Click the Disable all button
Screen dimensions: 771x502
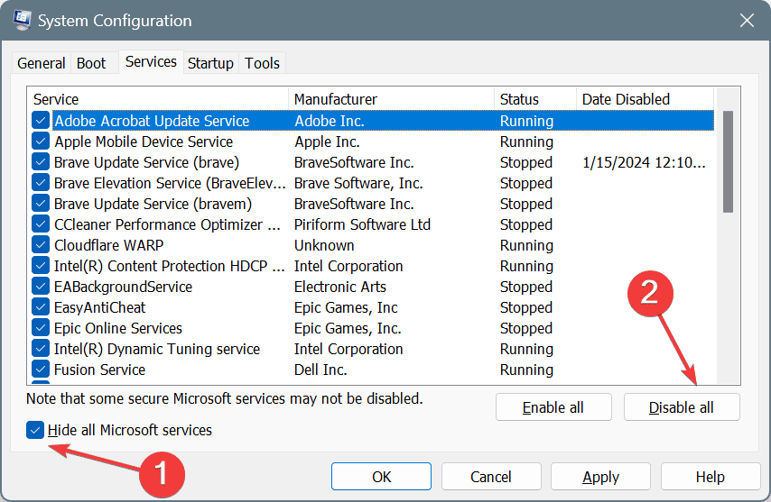coord(682,407)
